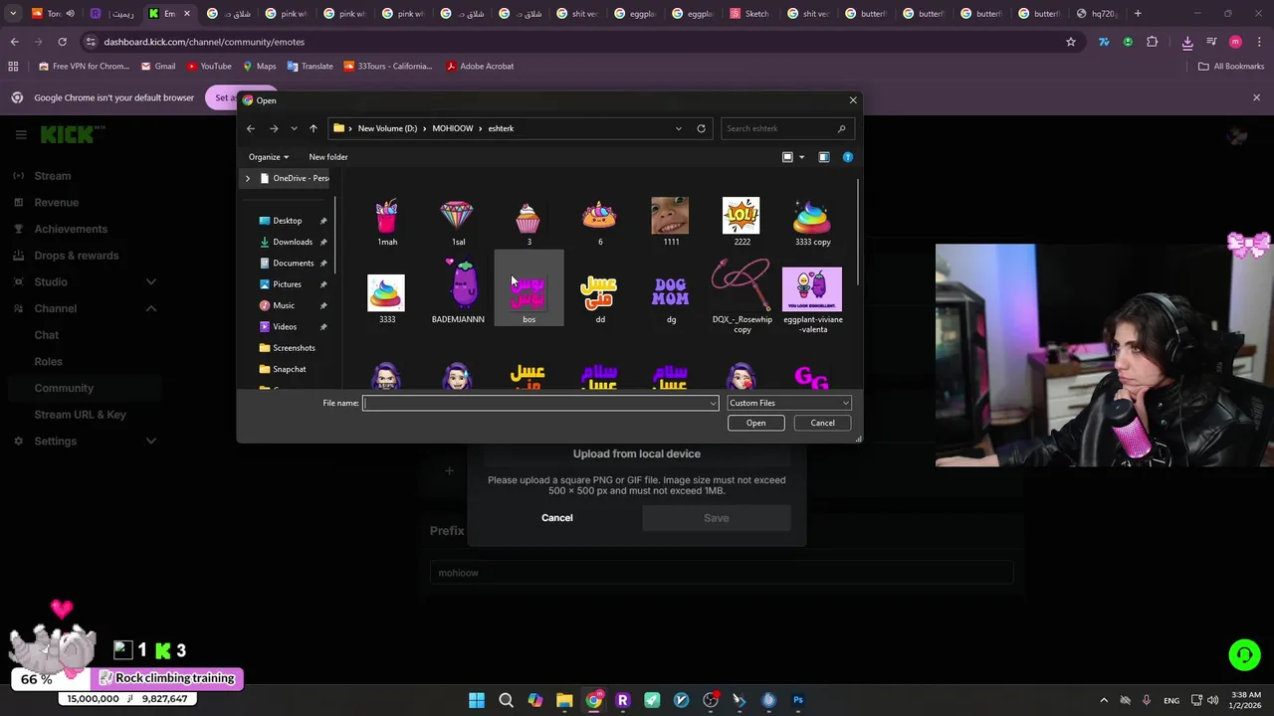The width and height of the screenshot is (1274, 716).
Task: Go back in the Open dialog
Action: 251,128
